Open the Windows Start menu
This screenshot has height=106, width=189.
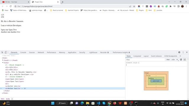coord(53,103)
